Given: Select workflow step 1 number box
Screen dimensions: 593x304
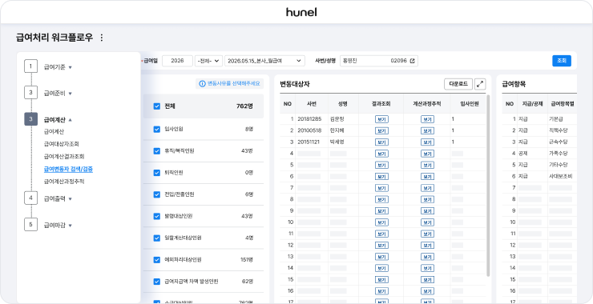Looking at the screenshot, I should 30,66.
